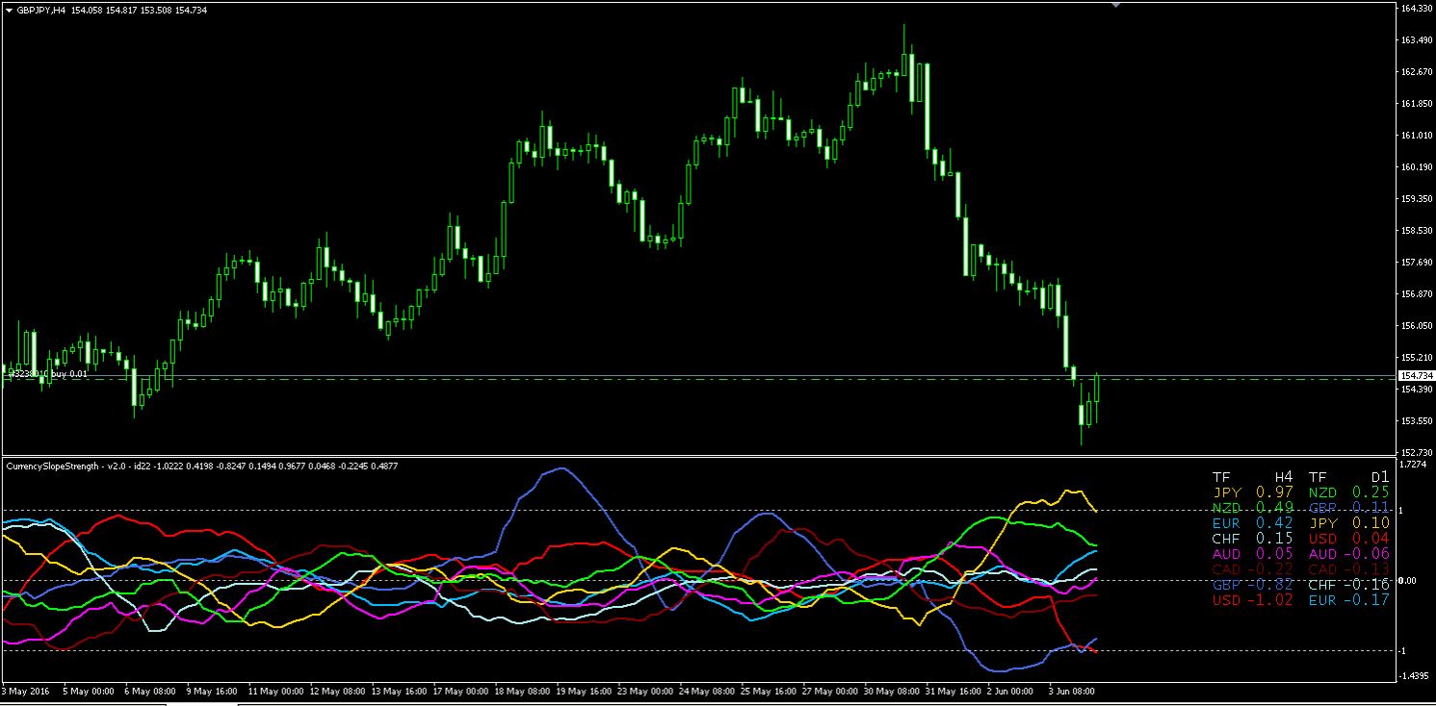Click the 25 May 16:00 label on the time axis
Image resolution: width=1436 pixels, height=706 pixels.
(x=769, y=691)
